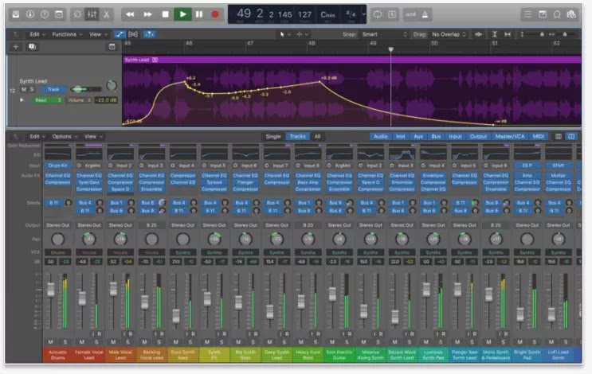Screen dimensions: 592x374
Task: Fast forward the playhead
Action: tap(147, 14)
